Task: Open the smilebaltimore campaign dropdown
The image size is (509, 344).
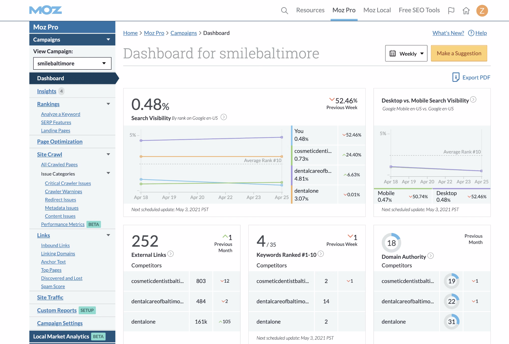Action: (72, 63)
